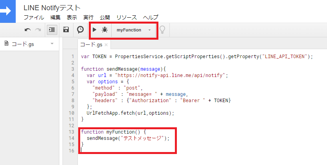Click the blue arrow Apps Script logo
Image resolution: width=327 pixels, height=165 pixels.
(x=7, y=11)
